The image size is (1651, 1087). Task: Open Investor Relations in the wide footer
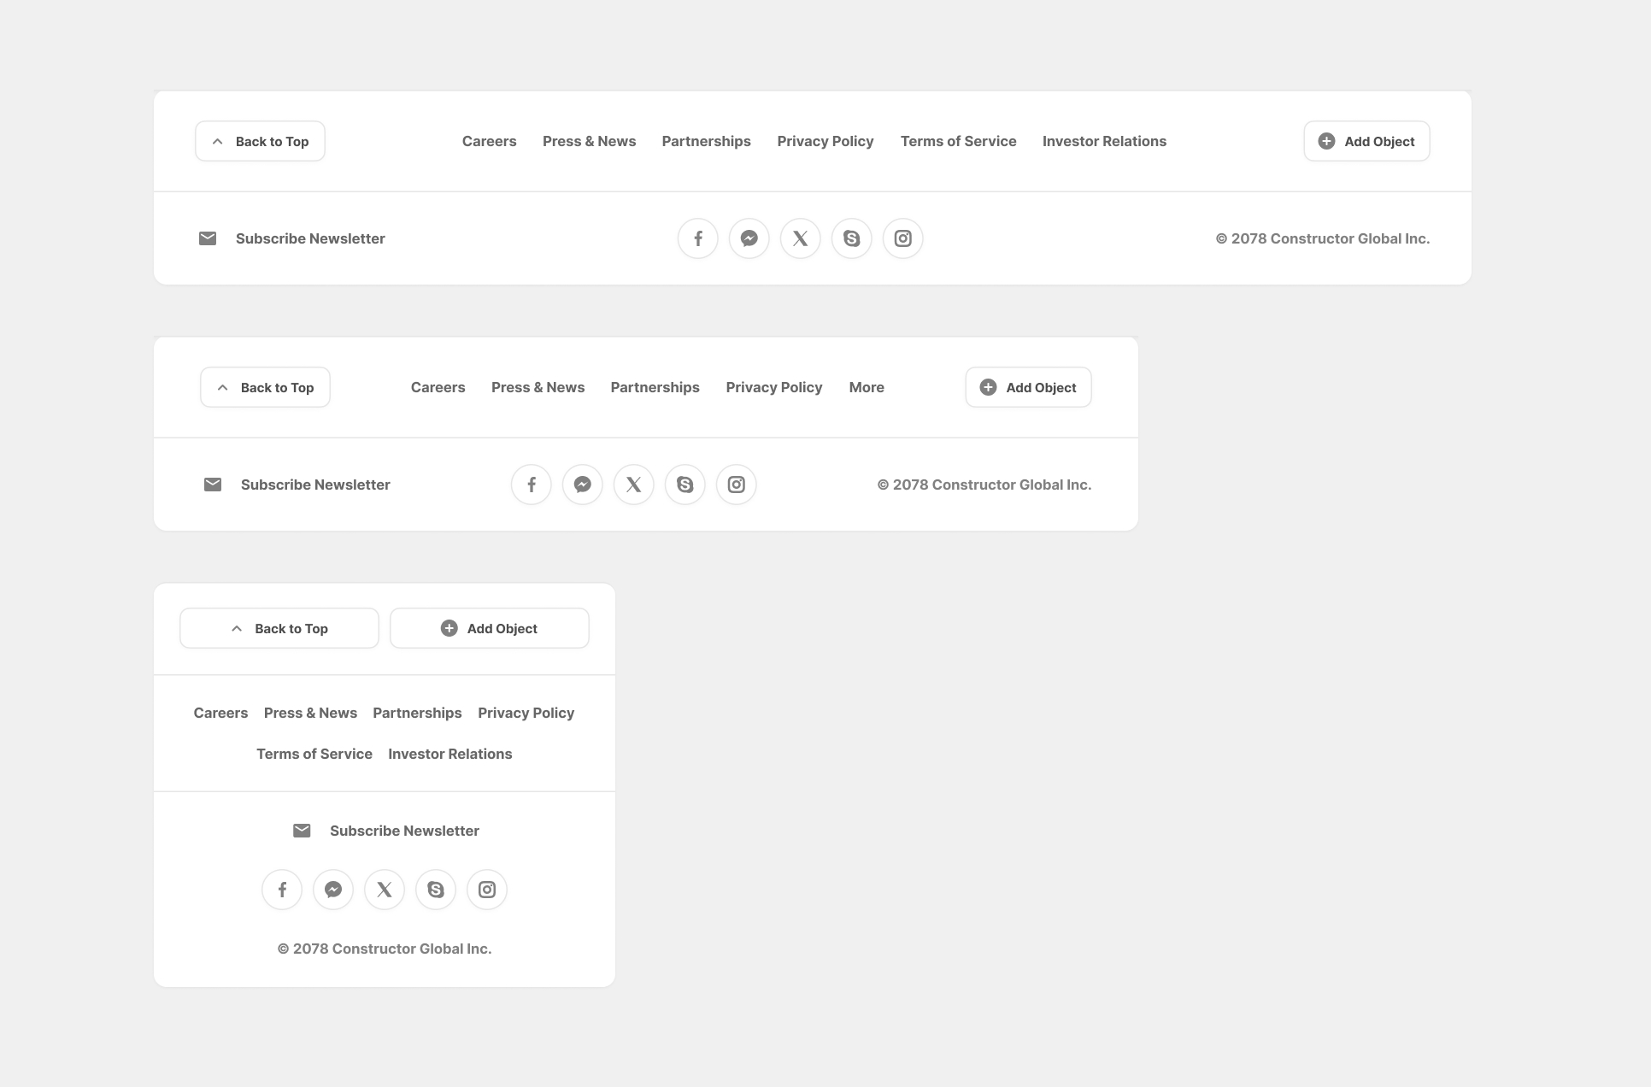[1105, 141]
